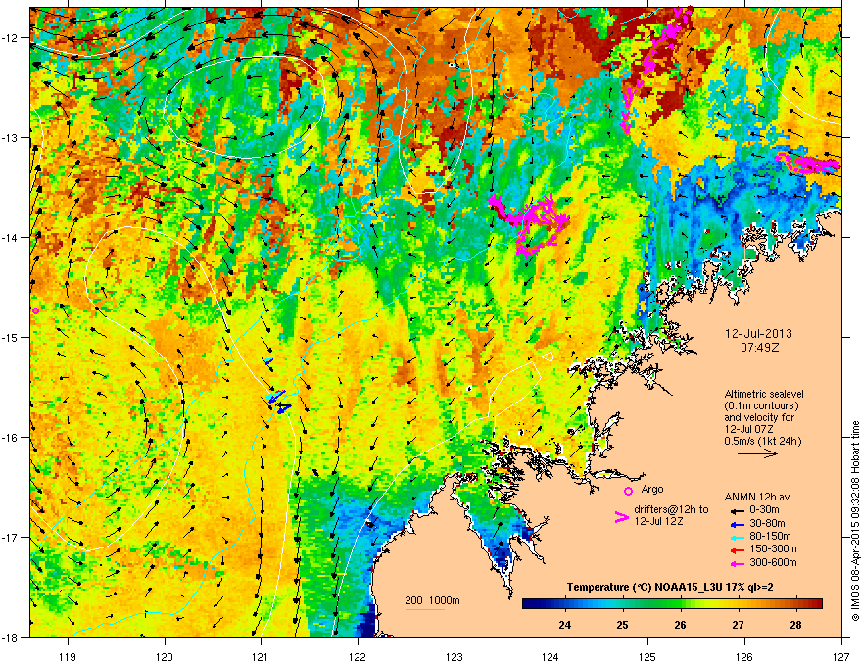Click the latitude axis label -14
Screen dimensions: 862x666
coord(11,238)
